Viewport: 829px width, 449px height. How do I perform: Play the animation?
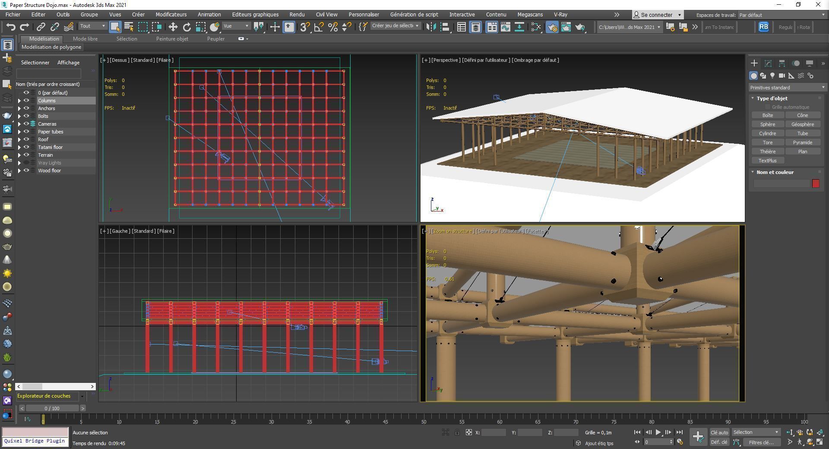[658, 432]
